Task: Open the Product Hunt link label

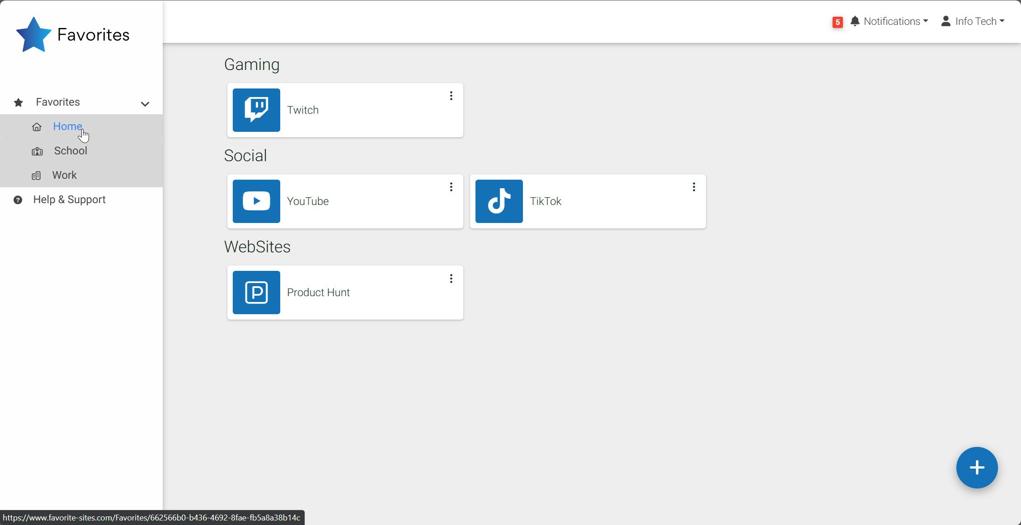Action: [x=318, y=293]
